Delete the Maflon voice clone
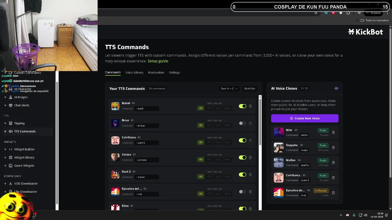The width and height of the screenshot is (392, 220). pos(334,163)
